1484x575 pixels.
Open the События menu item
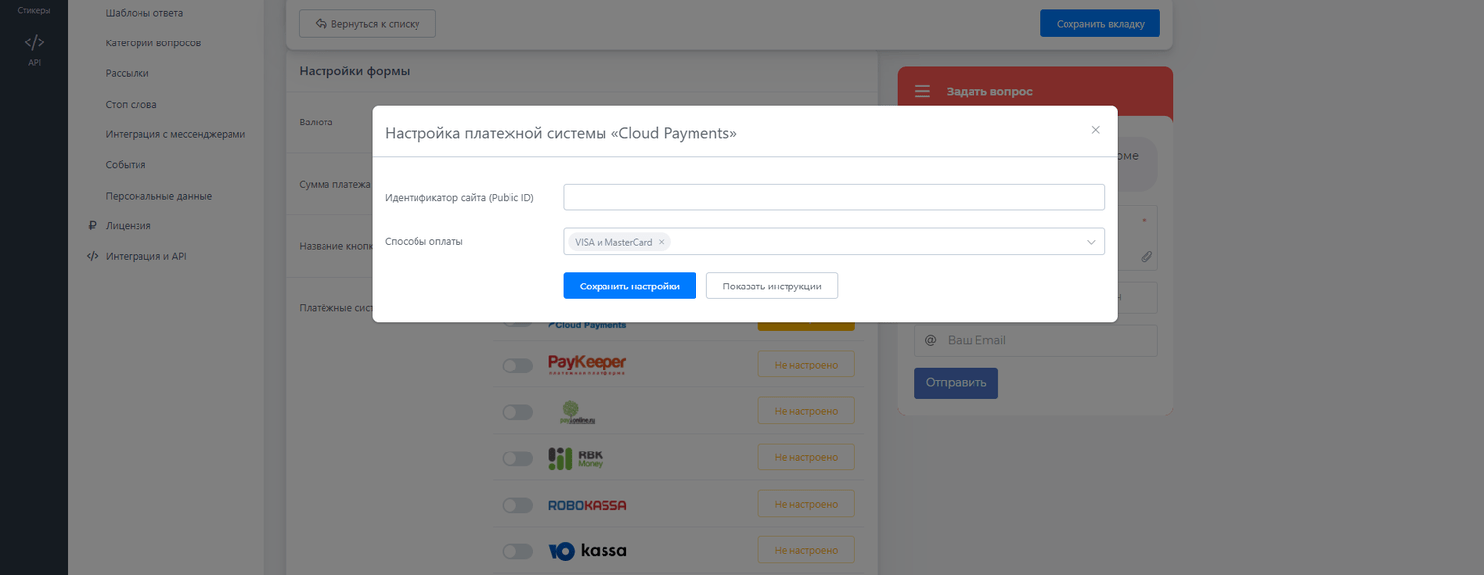tap(126, 165)
